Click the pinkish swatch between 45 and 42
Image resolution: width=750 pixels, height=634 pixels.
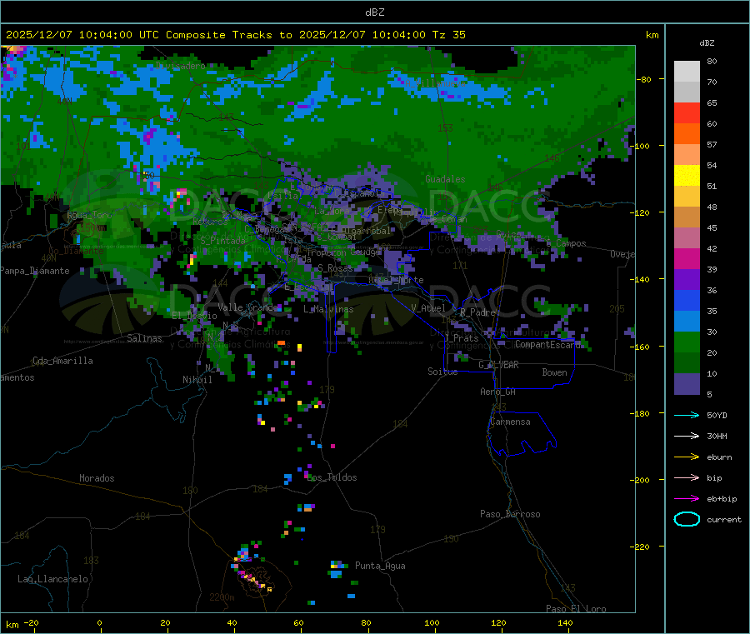click(x=687, y=238)
